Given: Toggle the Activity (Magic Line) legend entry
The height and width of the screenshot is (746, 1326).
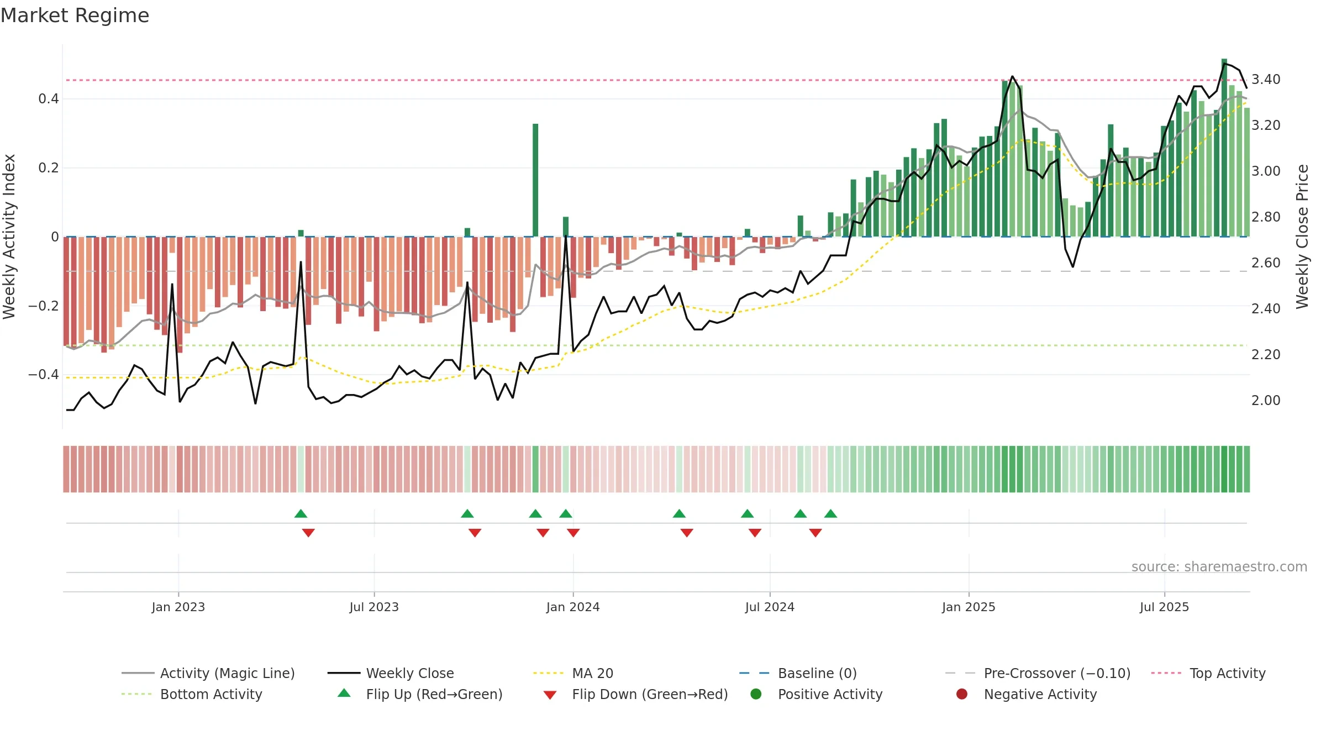Looking at the screenshot, I should click(208, 673).
